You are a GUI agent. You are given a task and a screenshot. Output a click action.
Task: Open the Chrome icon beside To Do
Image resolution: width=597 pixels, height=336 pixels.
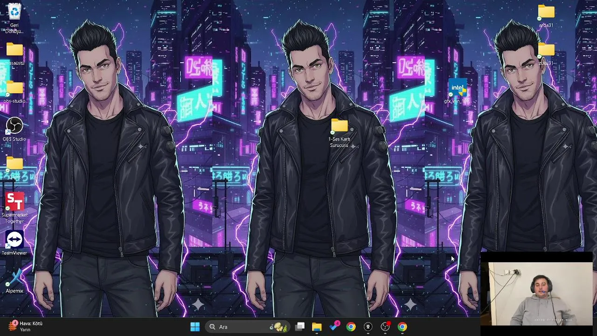coord(351,327)
